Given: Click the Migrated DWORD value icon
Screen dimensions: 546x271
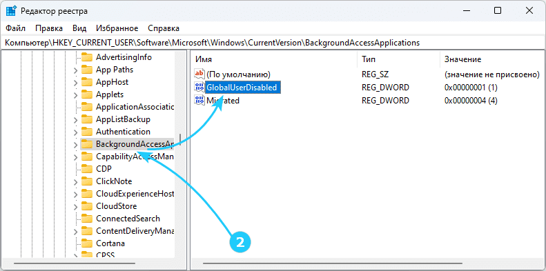Looking at the screenshot, I should pyautogui.click(x=199, y=101).
